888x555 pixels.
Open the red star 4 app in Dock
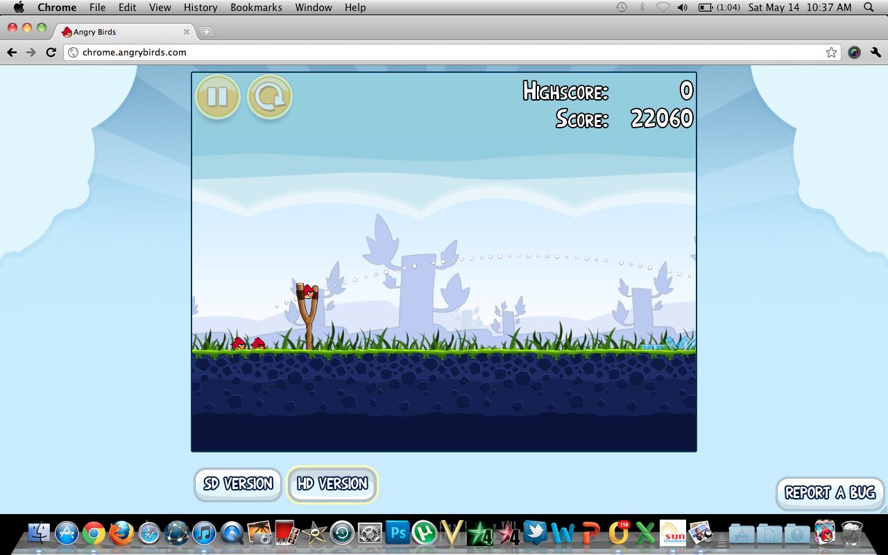[508, 533]
